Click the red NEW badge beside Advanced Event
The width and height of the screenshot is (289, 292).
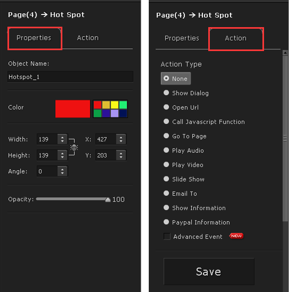pyautogui.click(x=236, y=236)
